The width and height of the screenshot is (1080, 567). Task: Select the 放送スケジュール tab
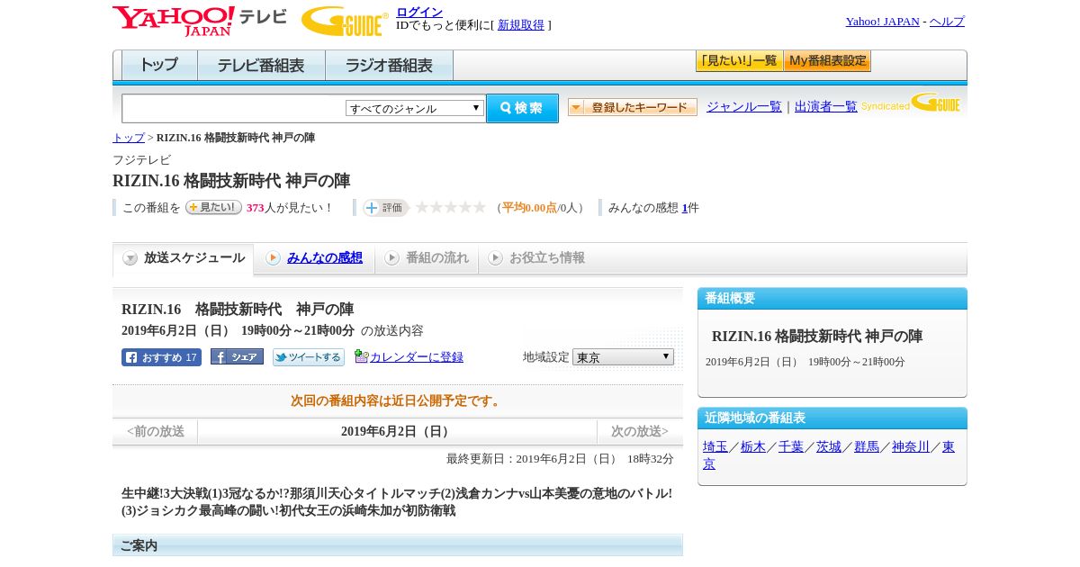(184, 258)
